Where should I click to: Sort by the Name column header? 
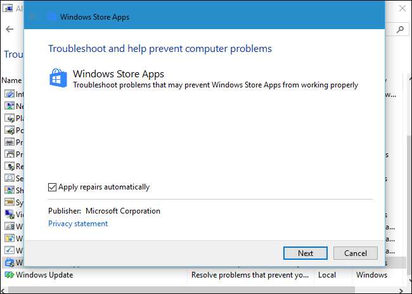tap(11, 80)
